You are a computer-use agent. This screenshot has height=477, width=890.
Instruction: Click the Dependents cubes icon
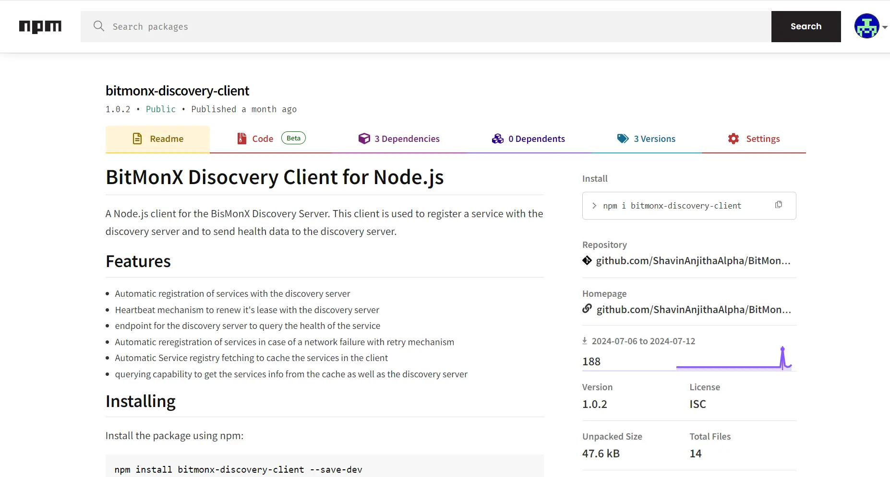tap(498, 139)
